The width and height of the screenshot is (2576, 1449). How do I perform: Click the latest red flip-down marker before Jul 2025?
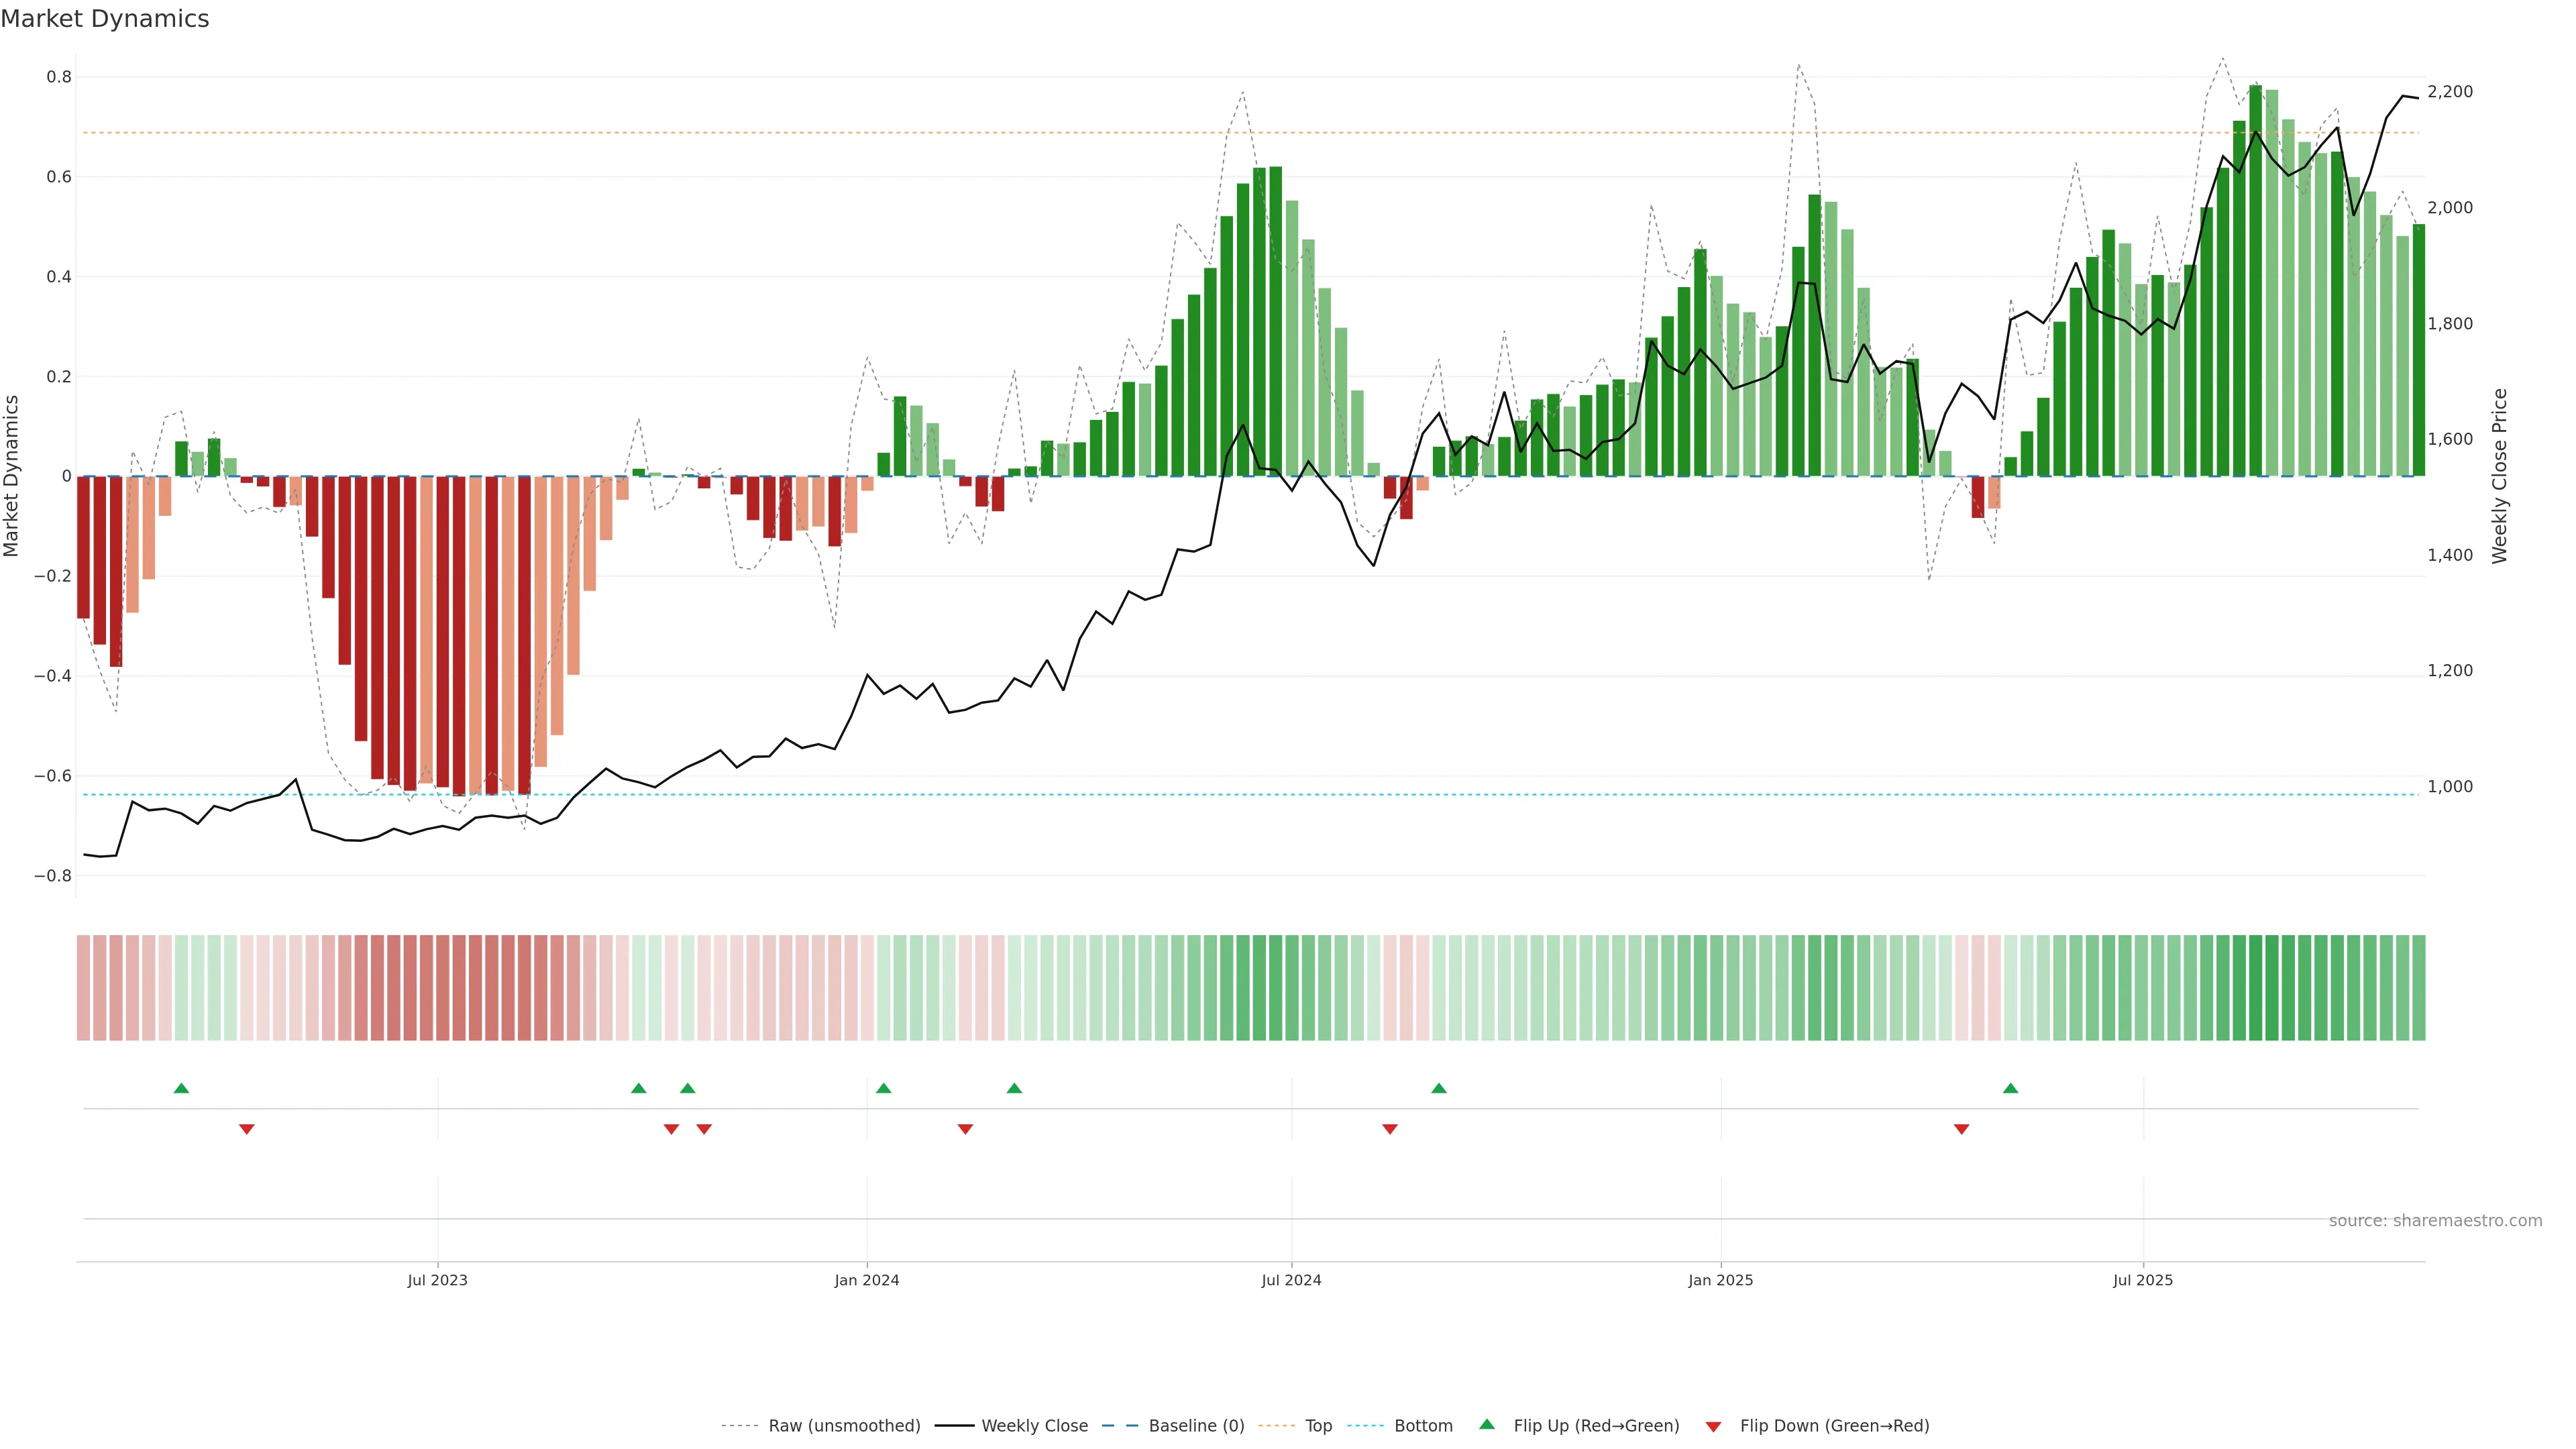(x=1961, y=1129)
